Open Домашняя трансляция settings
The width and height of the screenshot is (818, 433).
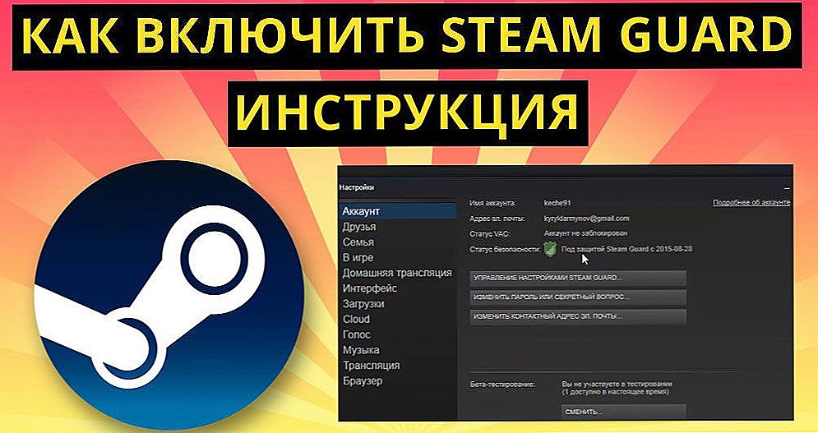tap(397, 273)
